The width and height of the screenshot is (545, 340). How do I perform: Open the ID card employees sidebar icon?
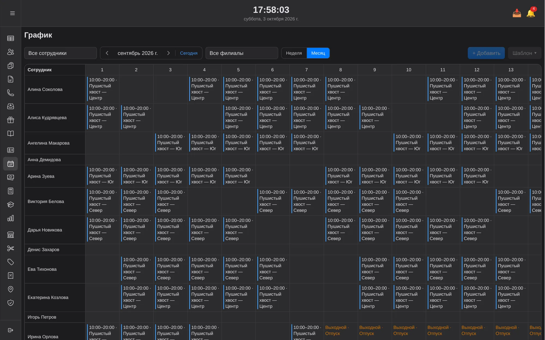click(11, 150)
